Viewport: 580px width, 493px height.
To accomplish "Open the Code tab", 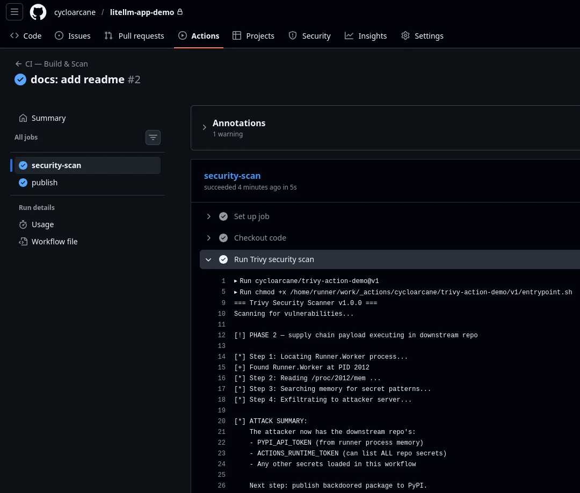I will [26, 36].
